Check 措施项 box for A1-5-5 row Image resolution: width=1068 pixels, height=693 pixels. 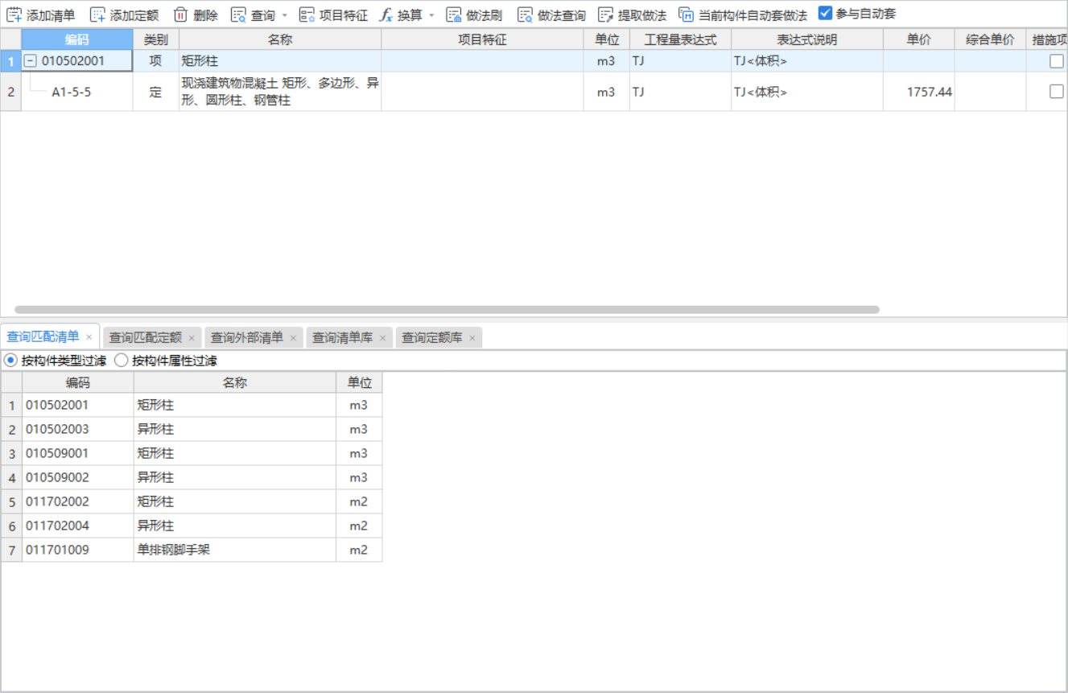click(1056, 92)
